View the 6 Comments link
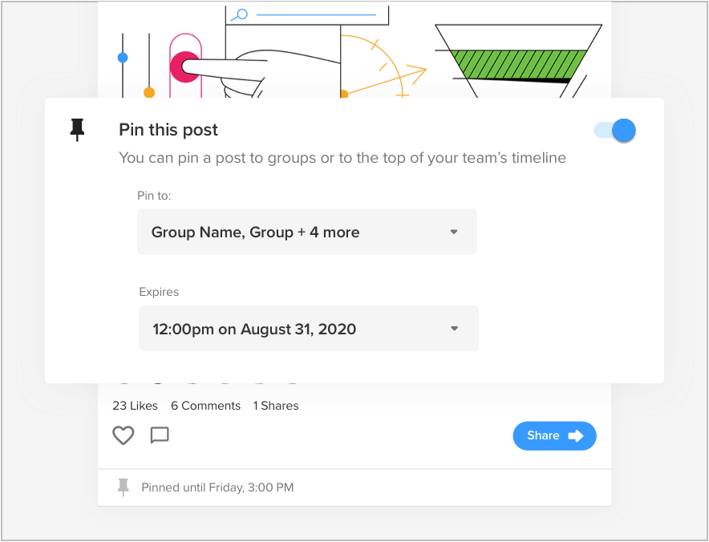The width and height of the screenshot is (709, 542). 205,406
